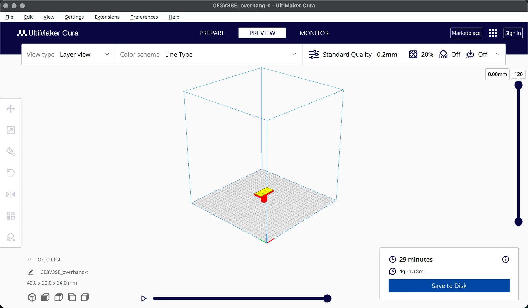Select CE3V3SE_overhang-t in object list
The height and width of the screenshot is (308, 528).
(64, 272)
